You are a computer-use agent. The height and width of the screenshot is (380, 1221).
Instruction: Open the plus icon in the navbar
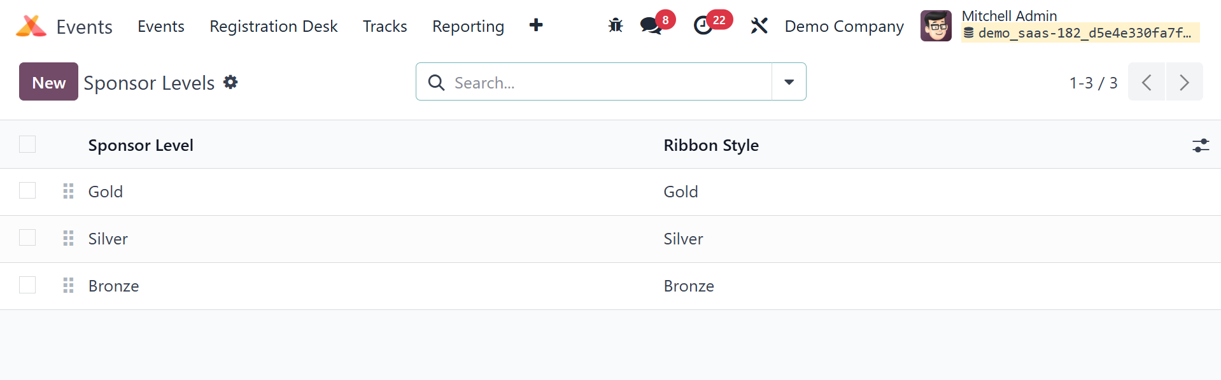[x=536, y=25]
